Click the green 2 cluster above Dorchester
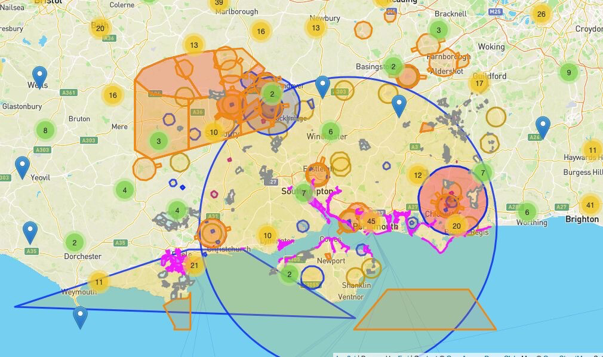 74,242
